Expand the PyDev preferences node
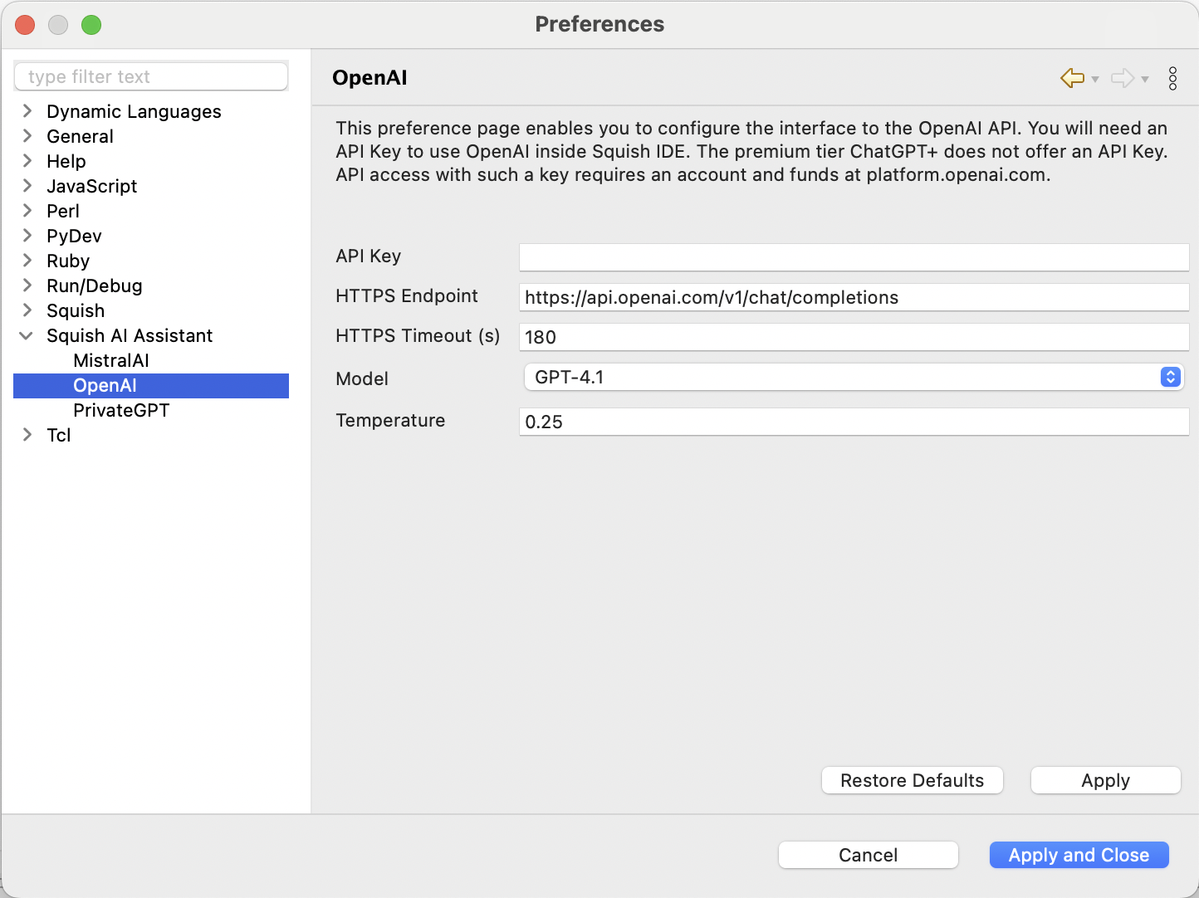The width and height of the screenshot is (1199, 898). 27,236
